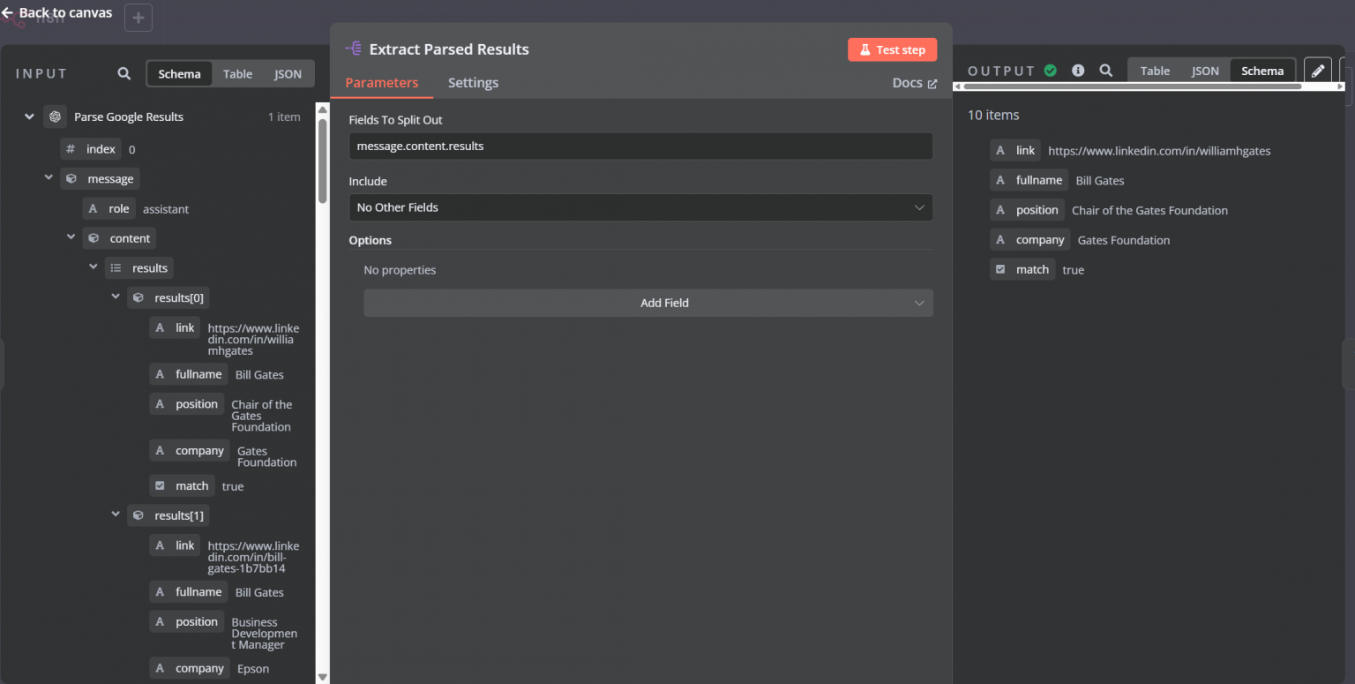Select the Table view in the OUTPUT panel

(1155, 70)
